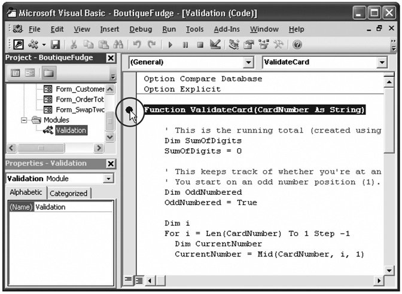The height and width of the screenshot is (294, 402).
Task: Open the Window menu
Action: pyautogui.click(x=264, y=29)
